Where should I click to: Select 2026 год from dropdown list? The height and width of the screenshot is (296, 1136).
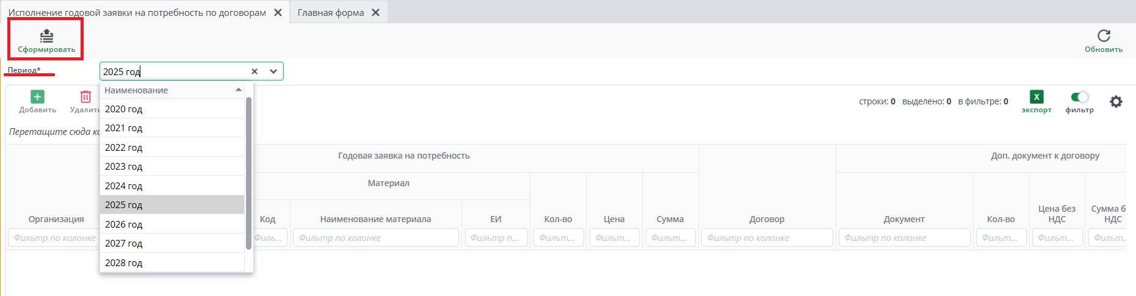(x=124, y=224)
